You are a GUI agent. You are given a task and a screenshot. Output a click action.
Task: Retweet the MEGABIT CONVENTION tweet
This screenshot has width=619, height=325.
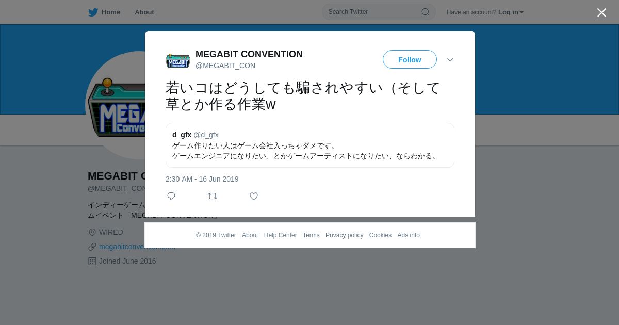(x=213, y=196)
